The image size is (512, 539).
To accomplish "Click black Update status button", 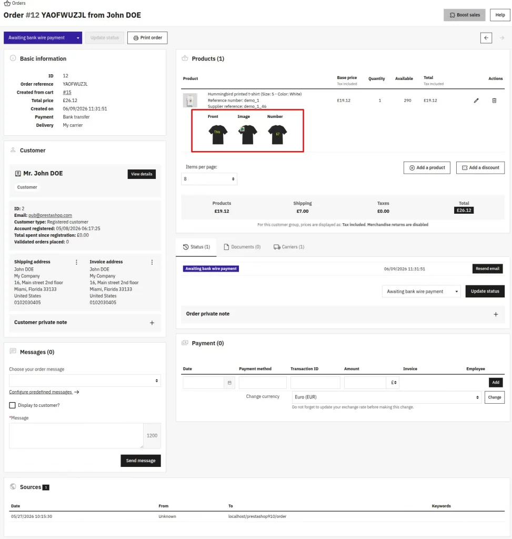I will [485, 291].
